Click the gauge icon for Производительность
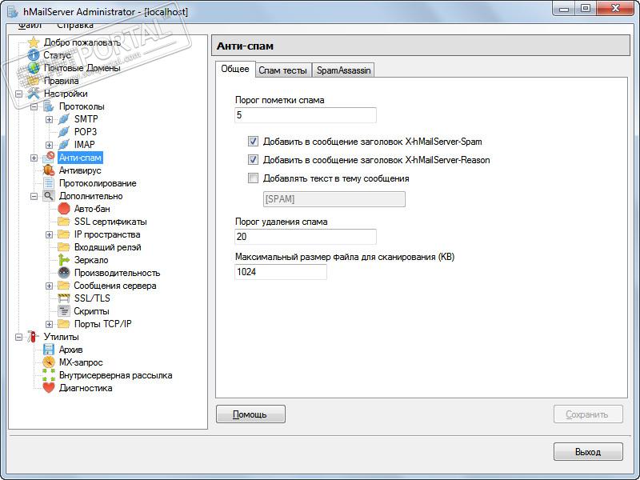Viewport: 640px width, 480px height. coord(64,273)
